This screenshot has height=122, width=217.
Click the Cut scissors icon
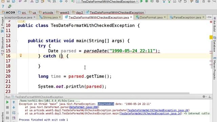32,1
